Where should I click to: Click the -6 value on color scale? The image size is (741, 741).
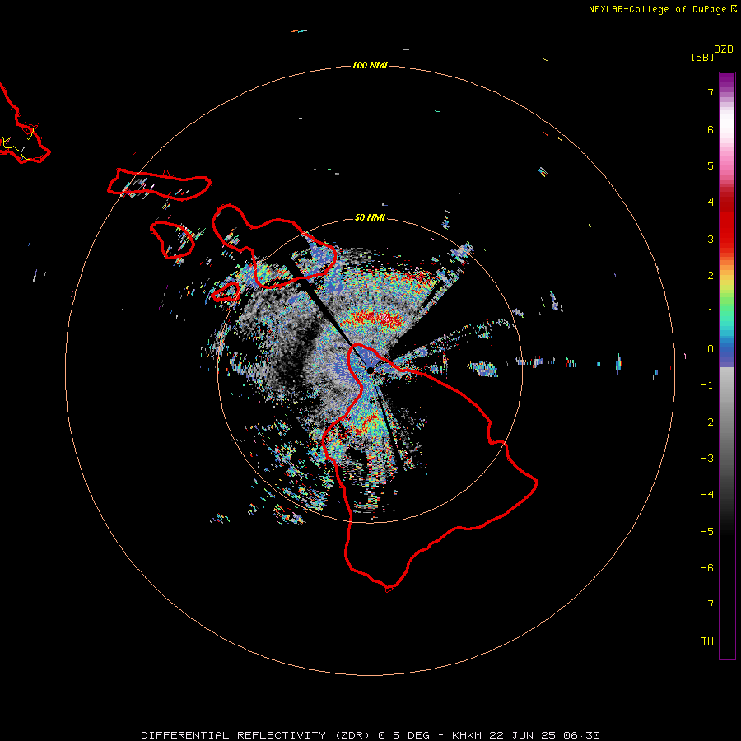[x=707, y=568]
